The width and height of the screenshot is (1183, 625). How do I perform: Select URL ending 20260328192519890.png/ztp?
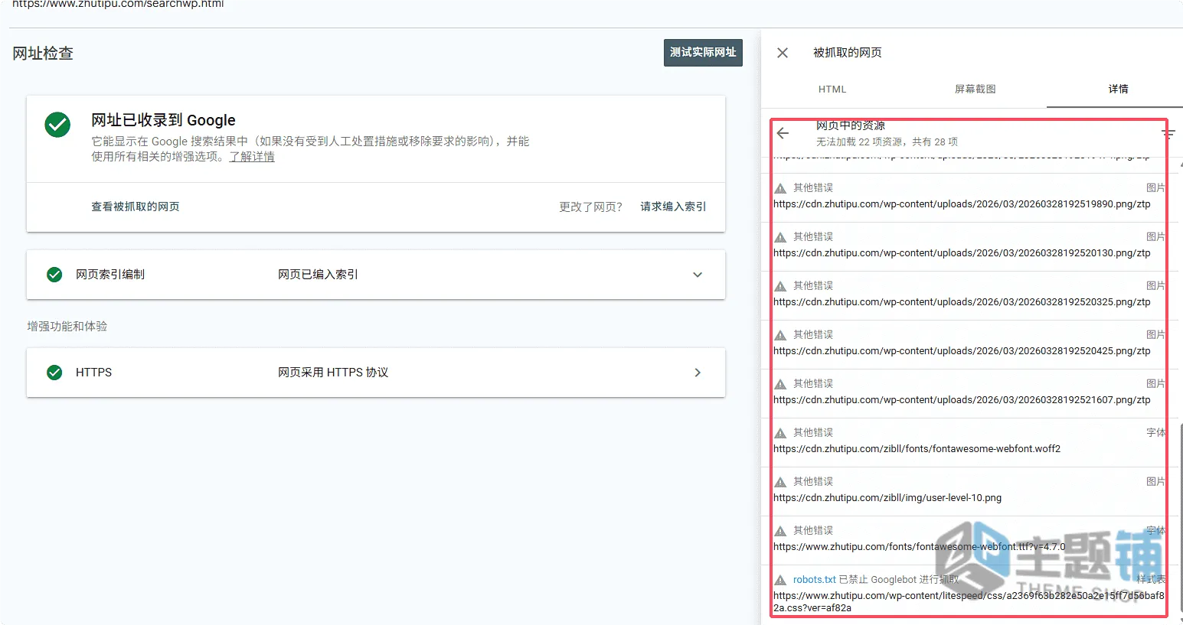(962, 204)
